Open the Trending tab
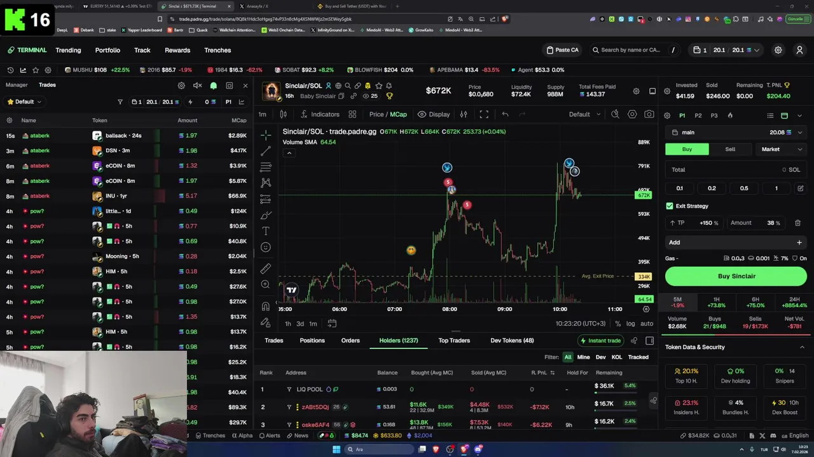Viewport: 814px width, 457px height. [x=68, y=50]
